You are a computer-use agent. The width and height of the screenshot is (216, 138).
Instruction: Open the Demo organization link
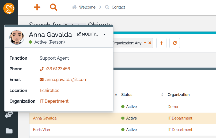point(173,106)
